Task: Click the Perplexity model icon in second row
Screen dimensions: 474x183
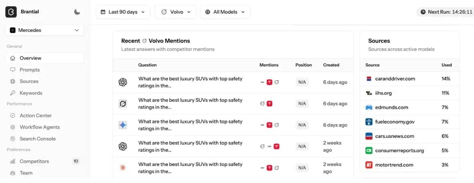Action: (123, 103)
